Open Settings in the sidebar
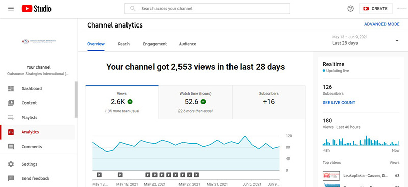408x187 pixels. (x=37, y=164)
